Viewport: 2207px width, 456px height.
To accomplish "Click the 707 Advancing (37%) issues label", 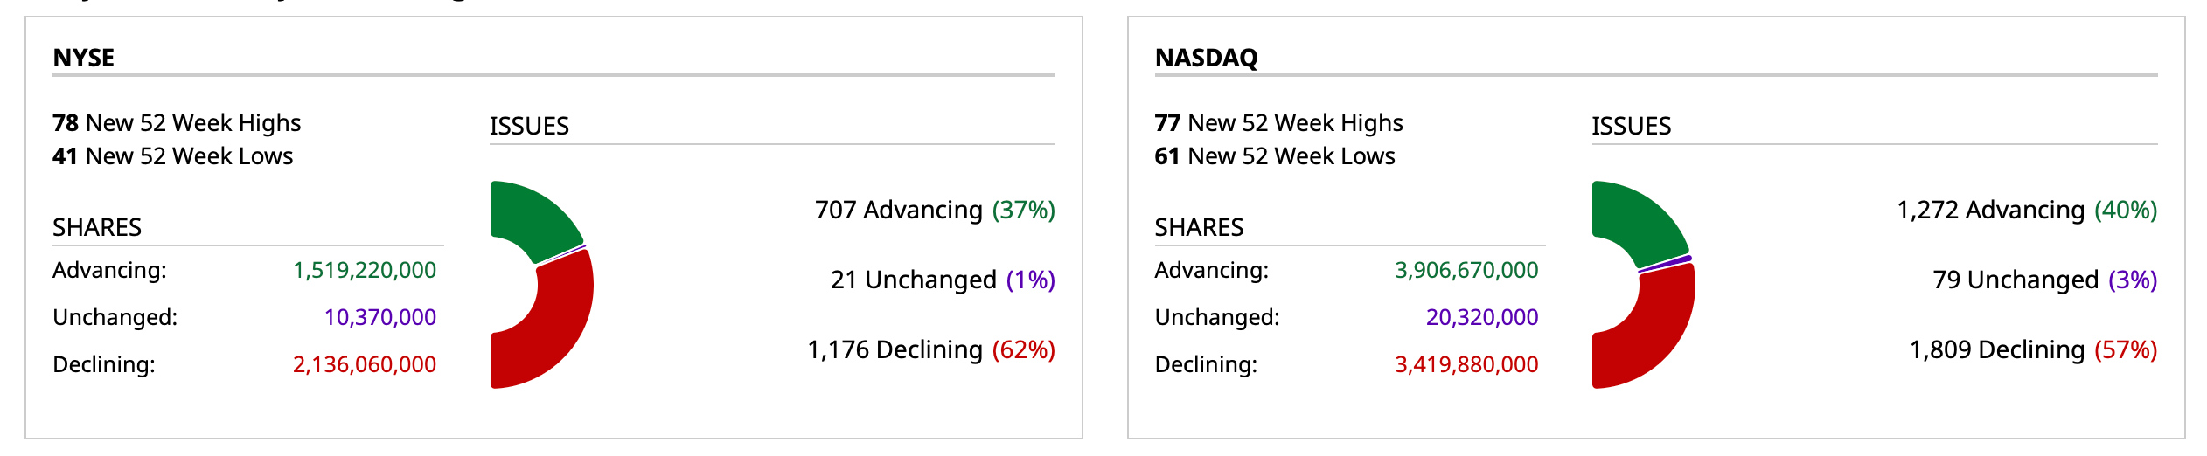I will (x=935, y=211).
